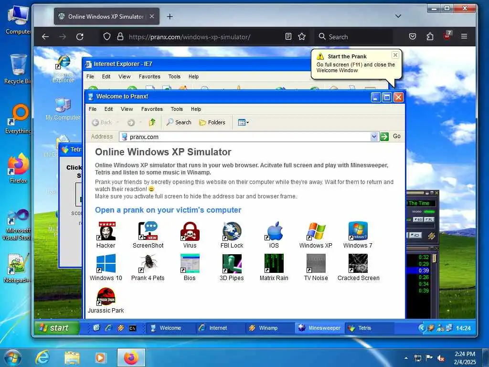Toggle the Winamp PL playlist button
The height and width of the screenshot is (367, 489).
(x=429, y=220)
